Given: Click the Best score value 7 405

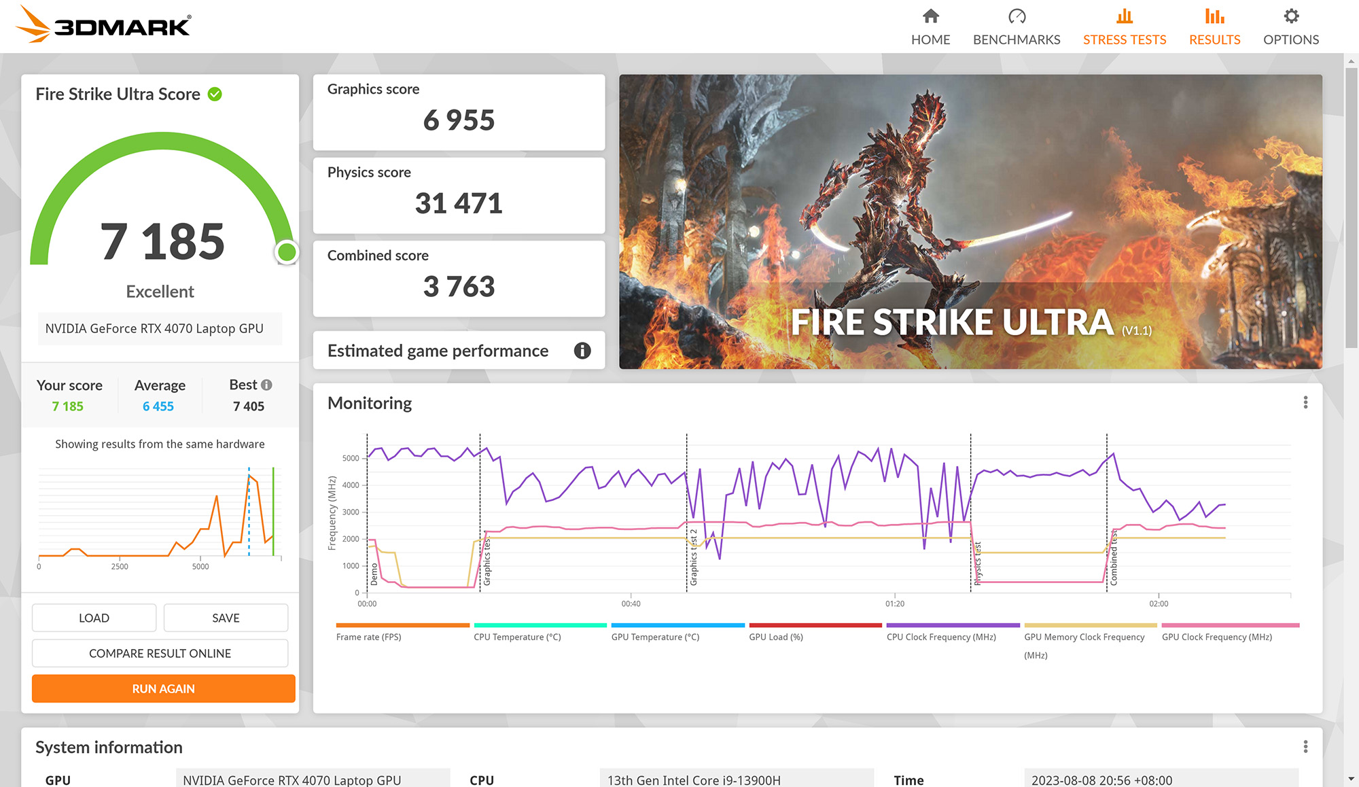Looking at the screenshot, I should 249,406.
